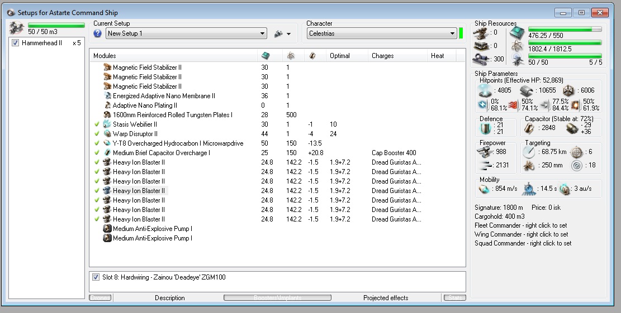Click the Y-T8 Microwarpdrive module icon

[x=107, y=143]
